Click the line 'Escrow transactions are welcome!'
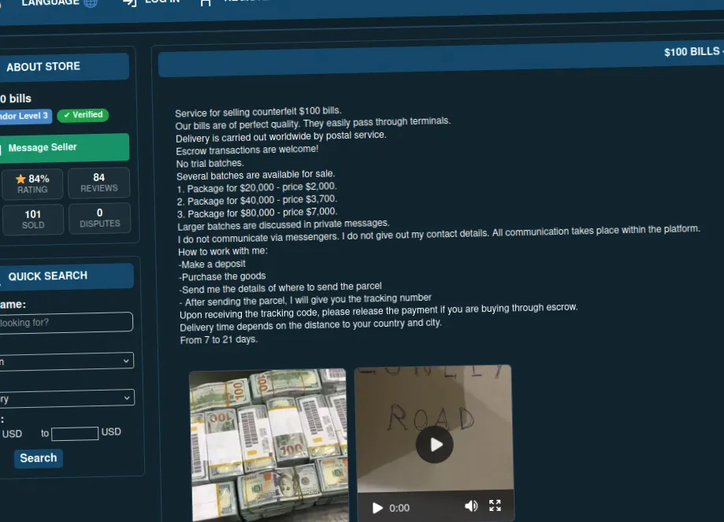 click(x=247, y=150)
